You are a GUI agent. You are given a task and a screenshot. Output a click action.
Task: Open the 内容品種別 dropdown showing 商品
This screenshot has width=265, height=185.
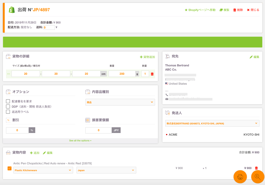coord(120,102)
